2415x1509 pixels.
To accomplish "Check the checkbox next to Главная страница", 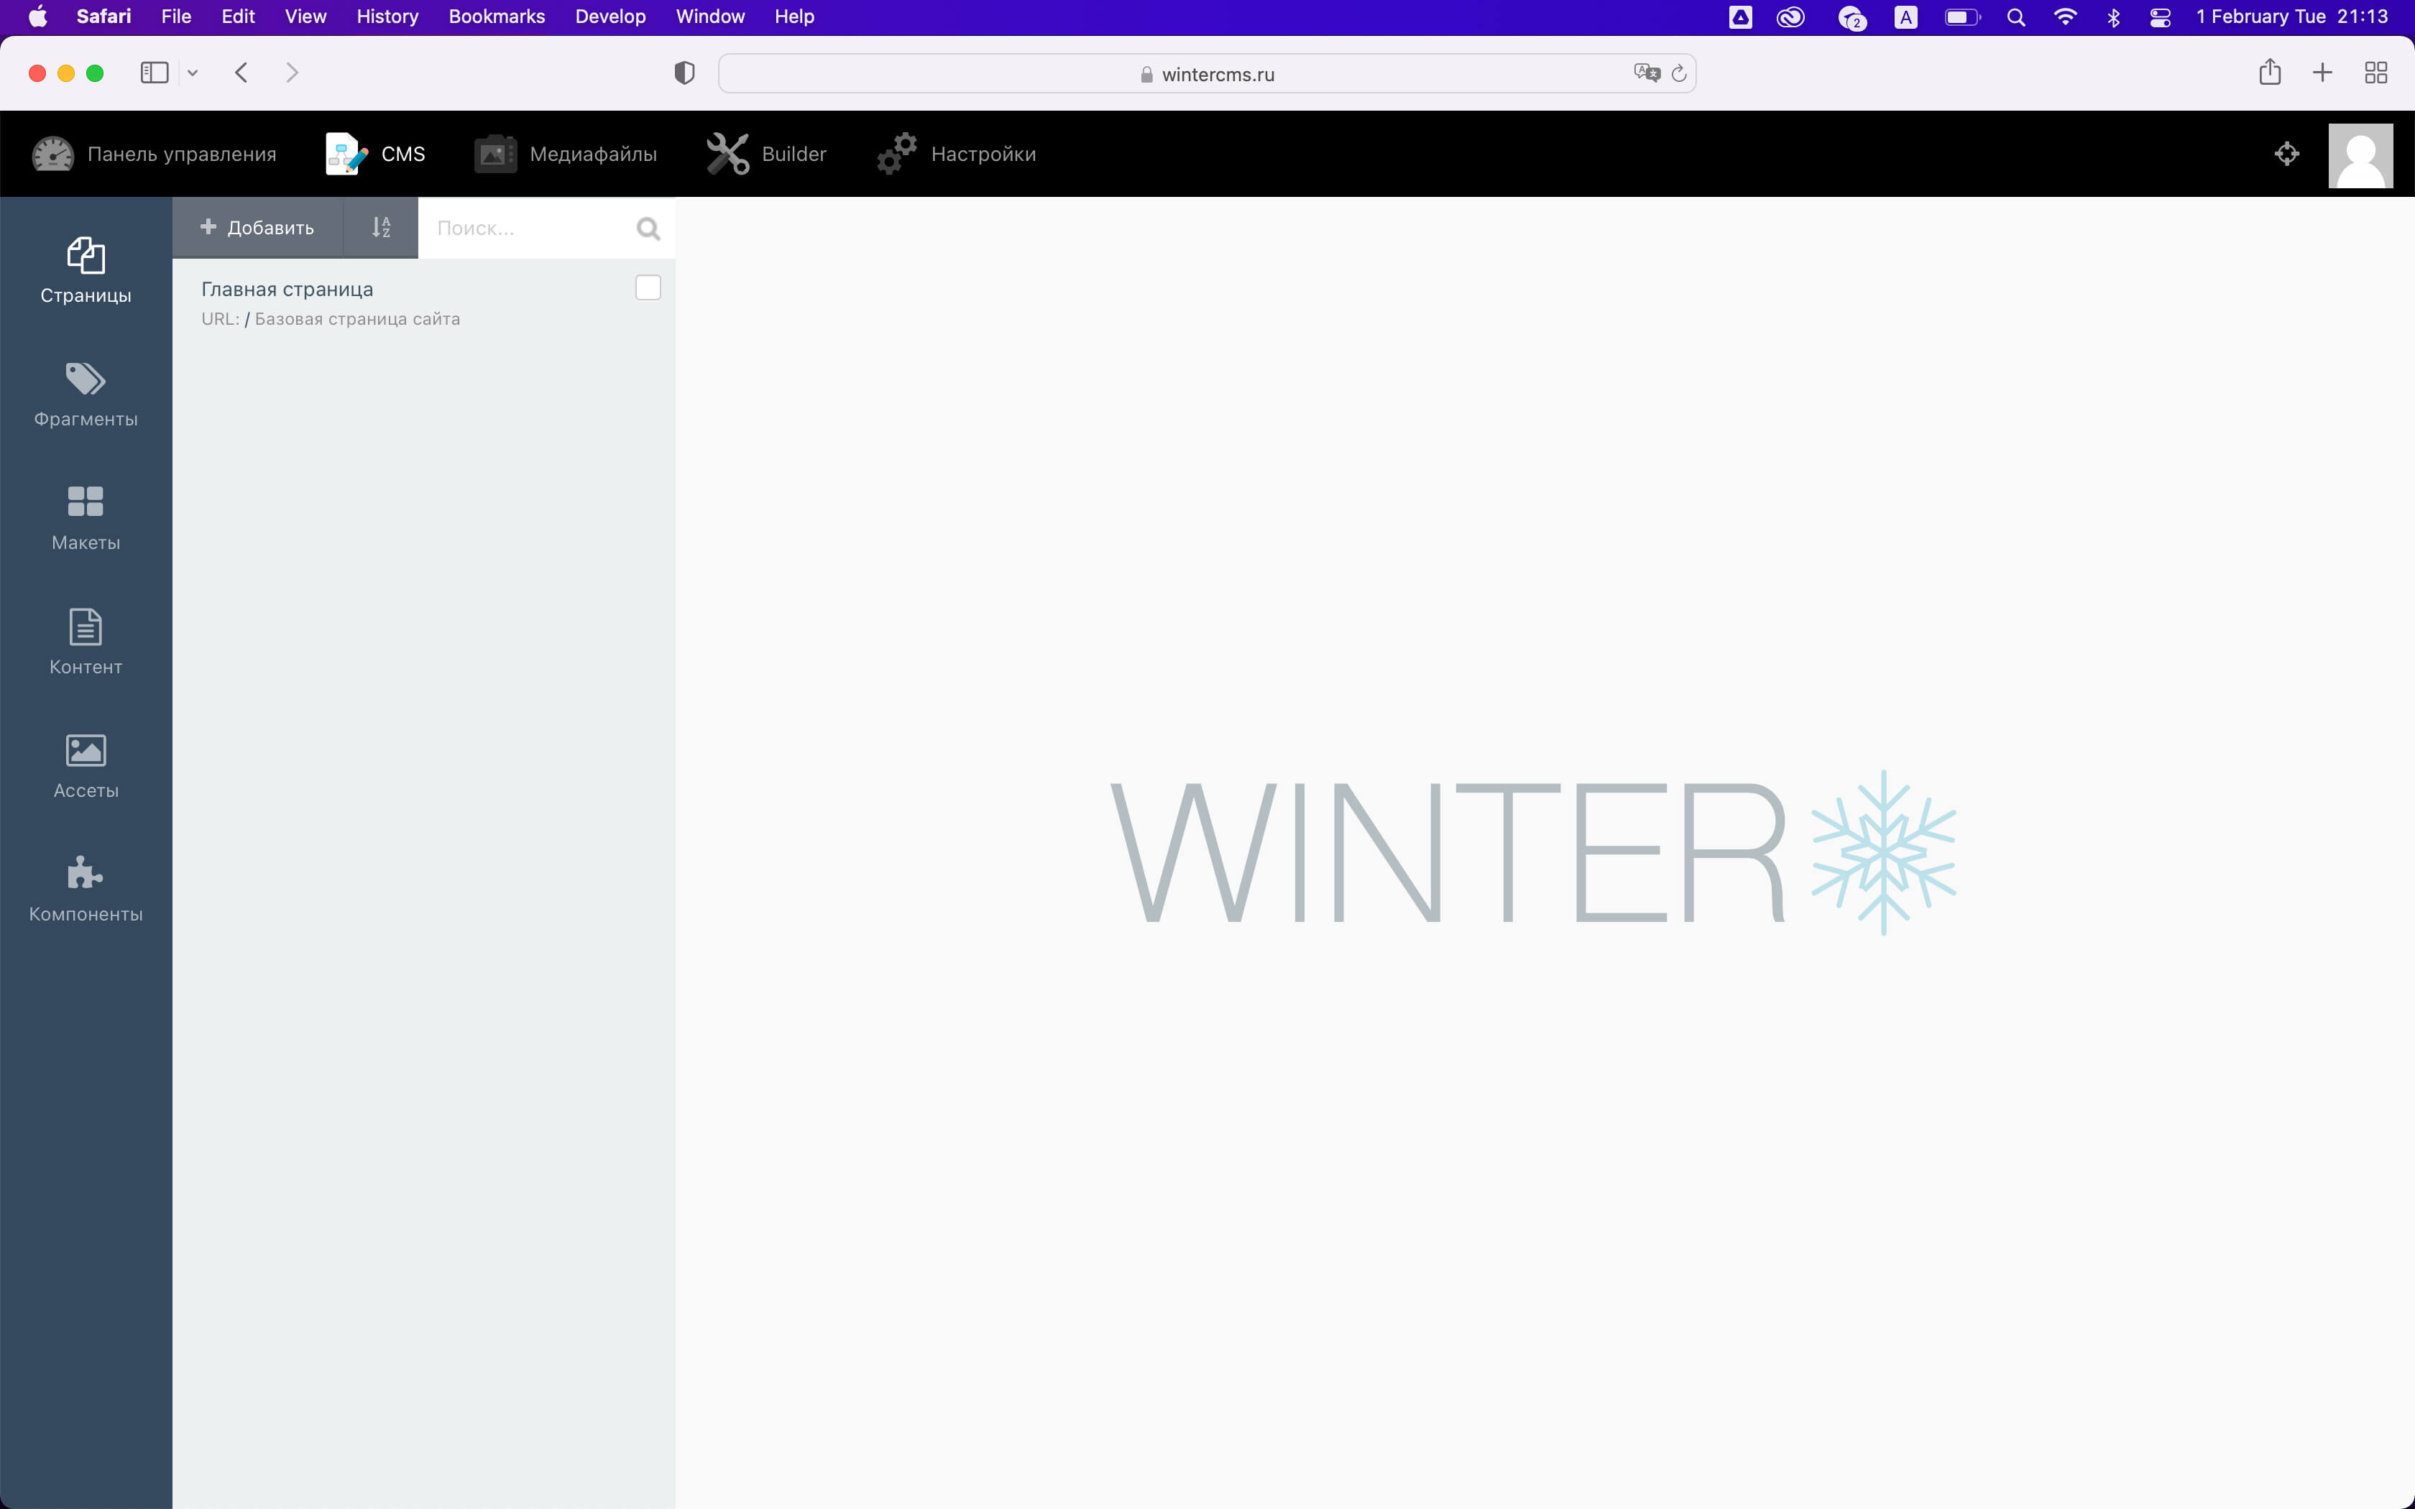I will [647, 287].
